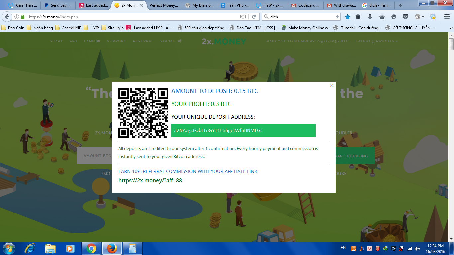Click the 'AMOUNT TO DEPOSIT: 0.15 BTC' text
Viewport: 454px width, 255px height.
pyautogui.click(x=215, y=91)
